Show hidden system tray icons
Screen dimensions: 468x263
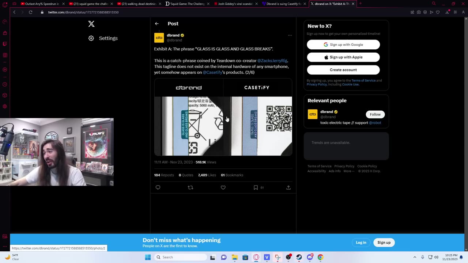pyautogui.click(x=415, y=257)
